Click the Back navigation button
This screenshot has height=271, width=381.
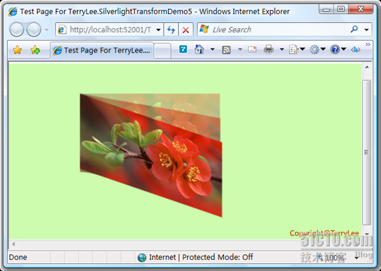click(x=16, y=29)
